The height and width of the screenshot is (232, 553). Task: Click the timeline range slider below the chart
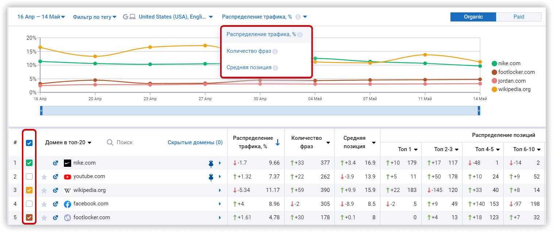coord(260,110)
